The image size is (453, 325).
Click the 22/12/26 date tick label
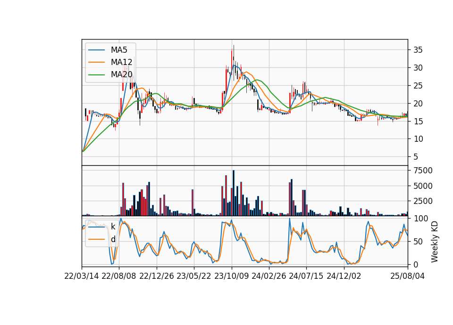pos(157,276)
